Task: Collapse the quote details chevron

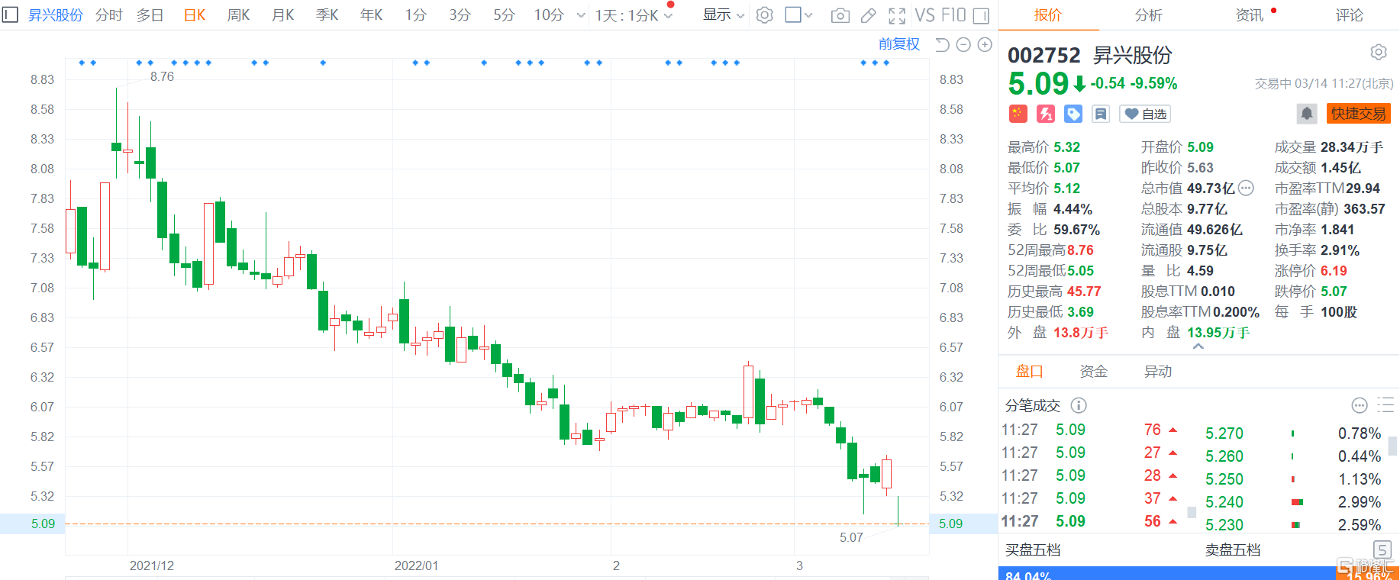Action: [1198, 346]
